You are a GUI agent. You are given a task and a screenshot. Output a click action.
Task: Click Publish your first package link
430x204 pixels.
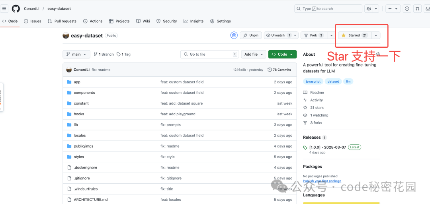tap(322, 181)
